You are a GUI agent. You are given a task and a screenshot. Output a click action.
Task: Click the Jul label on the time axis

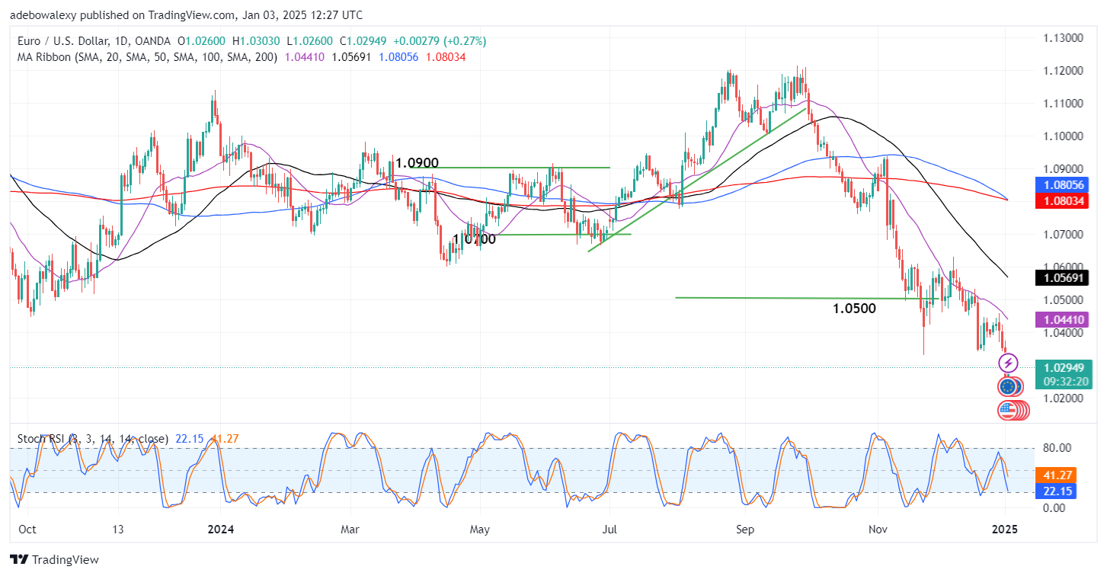(609, 529)
